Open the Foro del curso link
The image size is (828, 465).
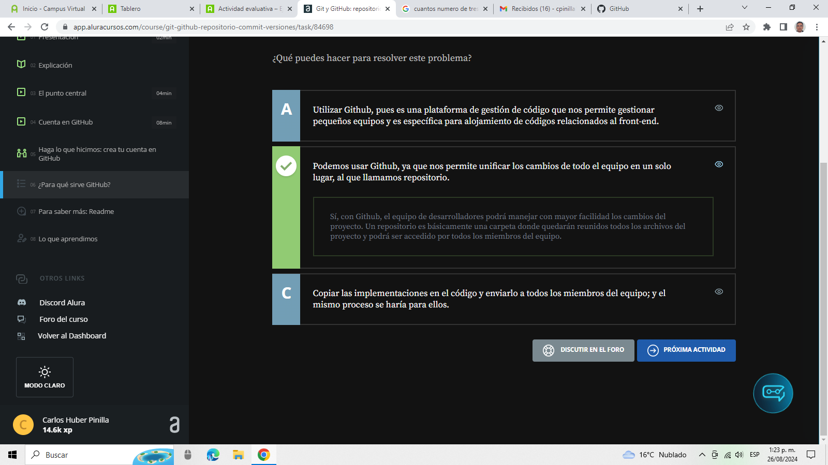(x=64, y=319)
